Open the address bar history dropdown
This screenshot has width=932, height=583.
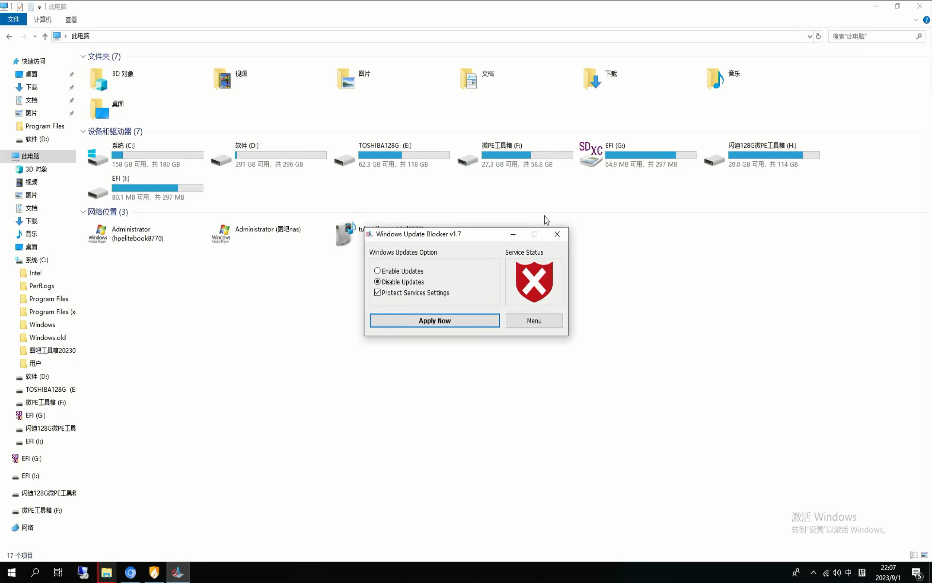pos(810,36)
